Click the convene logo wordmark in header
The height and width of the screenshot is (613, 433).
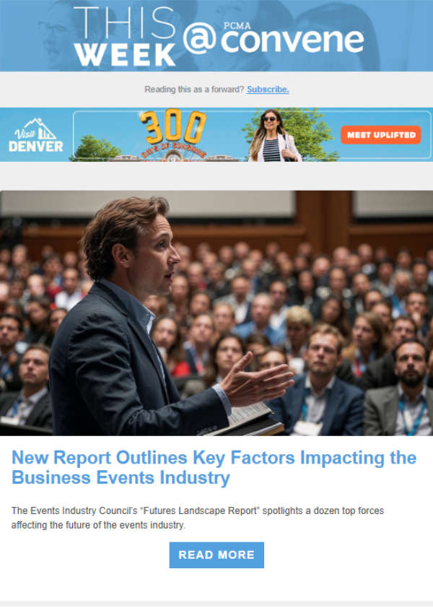(292, 40)
